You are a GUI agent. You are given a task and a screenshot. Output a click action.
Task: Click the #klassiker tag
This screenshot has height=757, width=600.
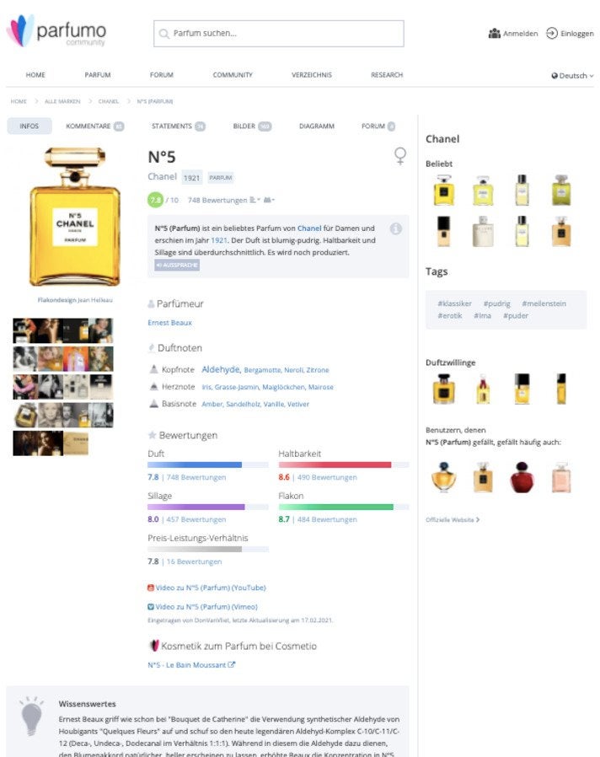[x=455, y=303]
